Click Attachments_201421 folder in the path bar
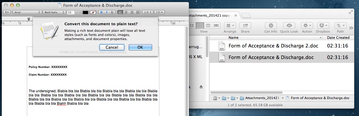This screenshot has width=359, height=116. [259, 98]
